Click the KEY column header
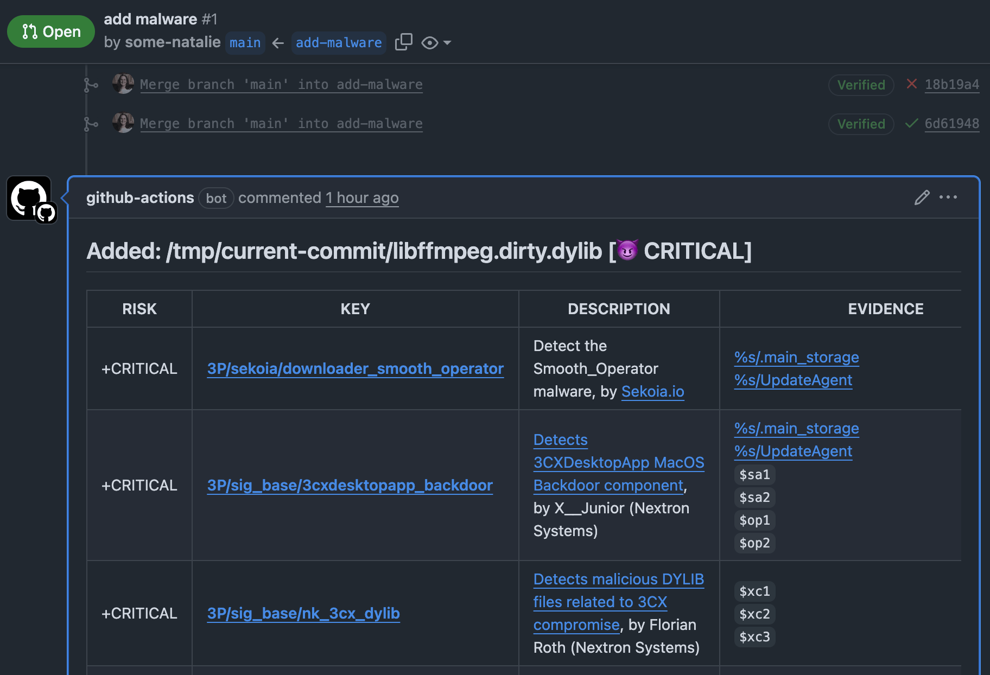Screen dimensions: 990x675 pyautogui.click(x=356, y=309)
